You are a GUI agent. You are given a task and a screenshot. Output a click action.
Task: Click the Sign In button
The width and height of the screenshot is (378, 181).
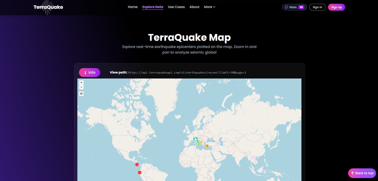click(x=317, y=7)
